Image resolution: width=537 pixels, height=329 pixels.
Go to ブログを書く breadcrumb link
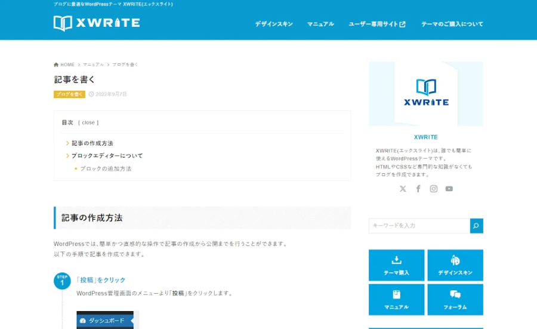click(x=125, y=64)
